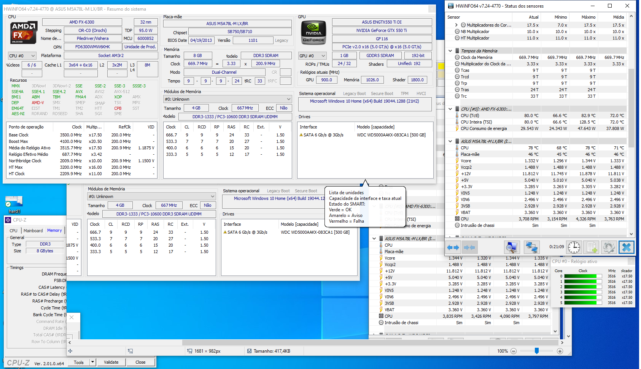Close sensors with the blue X icon
The width and height of the screenshot is (641, 369).
point(626,247)
